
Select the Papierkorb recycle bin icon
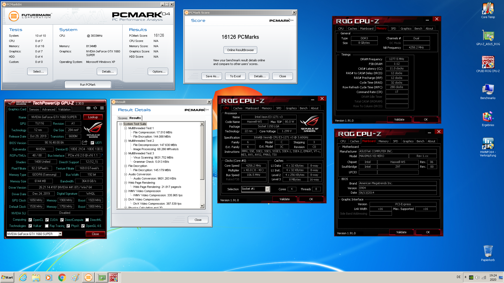coord(488,253)
